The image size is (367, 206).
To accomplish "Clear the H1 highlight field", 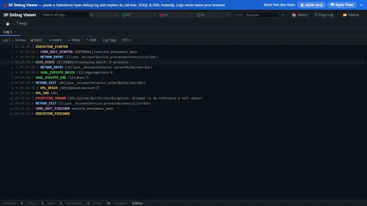I will tap(117, 15).
